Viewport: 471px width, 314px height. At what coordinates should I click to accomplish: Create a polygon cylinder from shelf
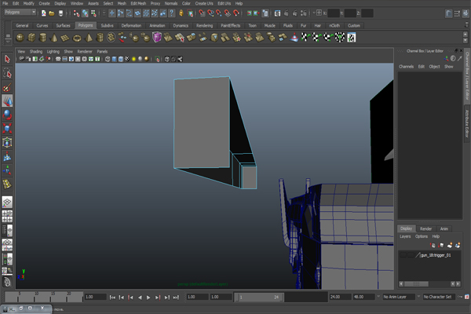(43, 38)
